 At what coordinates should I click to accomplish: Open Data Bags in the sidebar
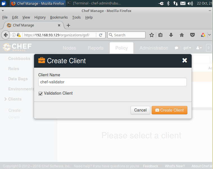pyautogui.click(x=18, y=79)
